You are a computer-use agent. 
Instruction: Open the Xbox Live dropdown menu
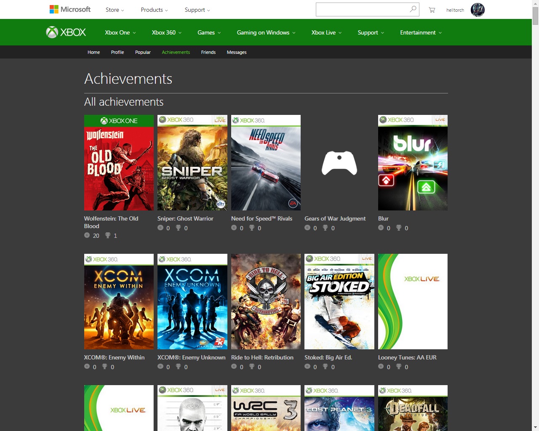tap(327, 32)
